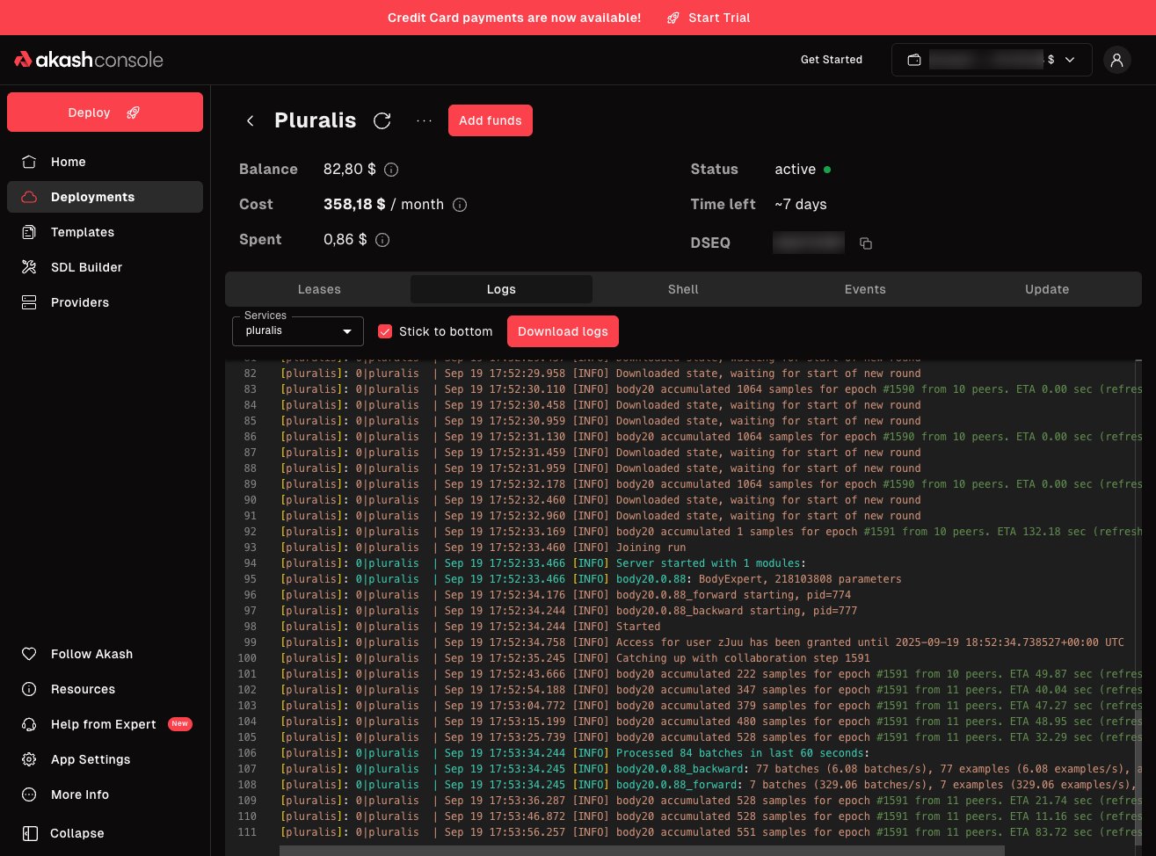Open the Services dropdown showing pluralis
This screenshot has width=1156, height=856.
coord(297,331)
